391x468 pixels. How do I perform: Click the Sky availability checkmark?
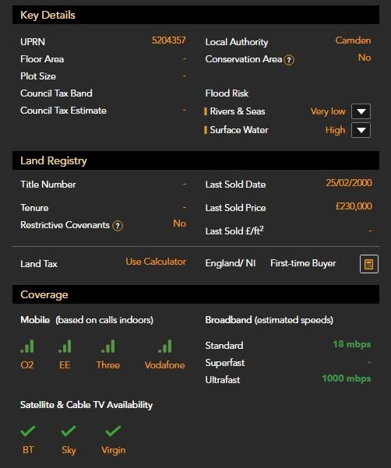69,431
